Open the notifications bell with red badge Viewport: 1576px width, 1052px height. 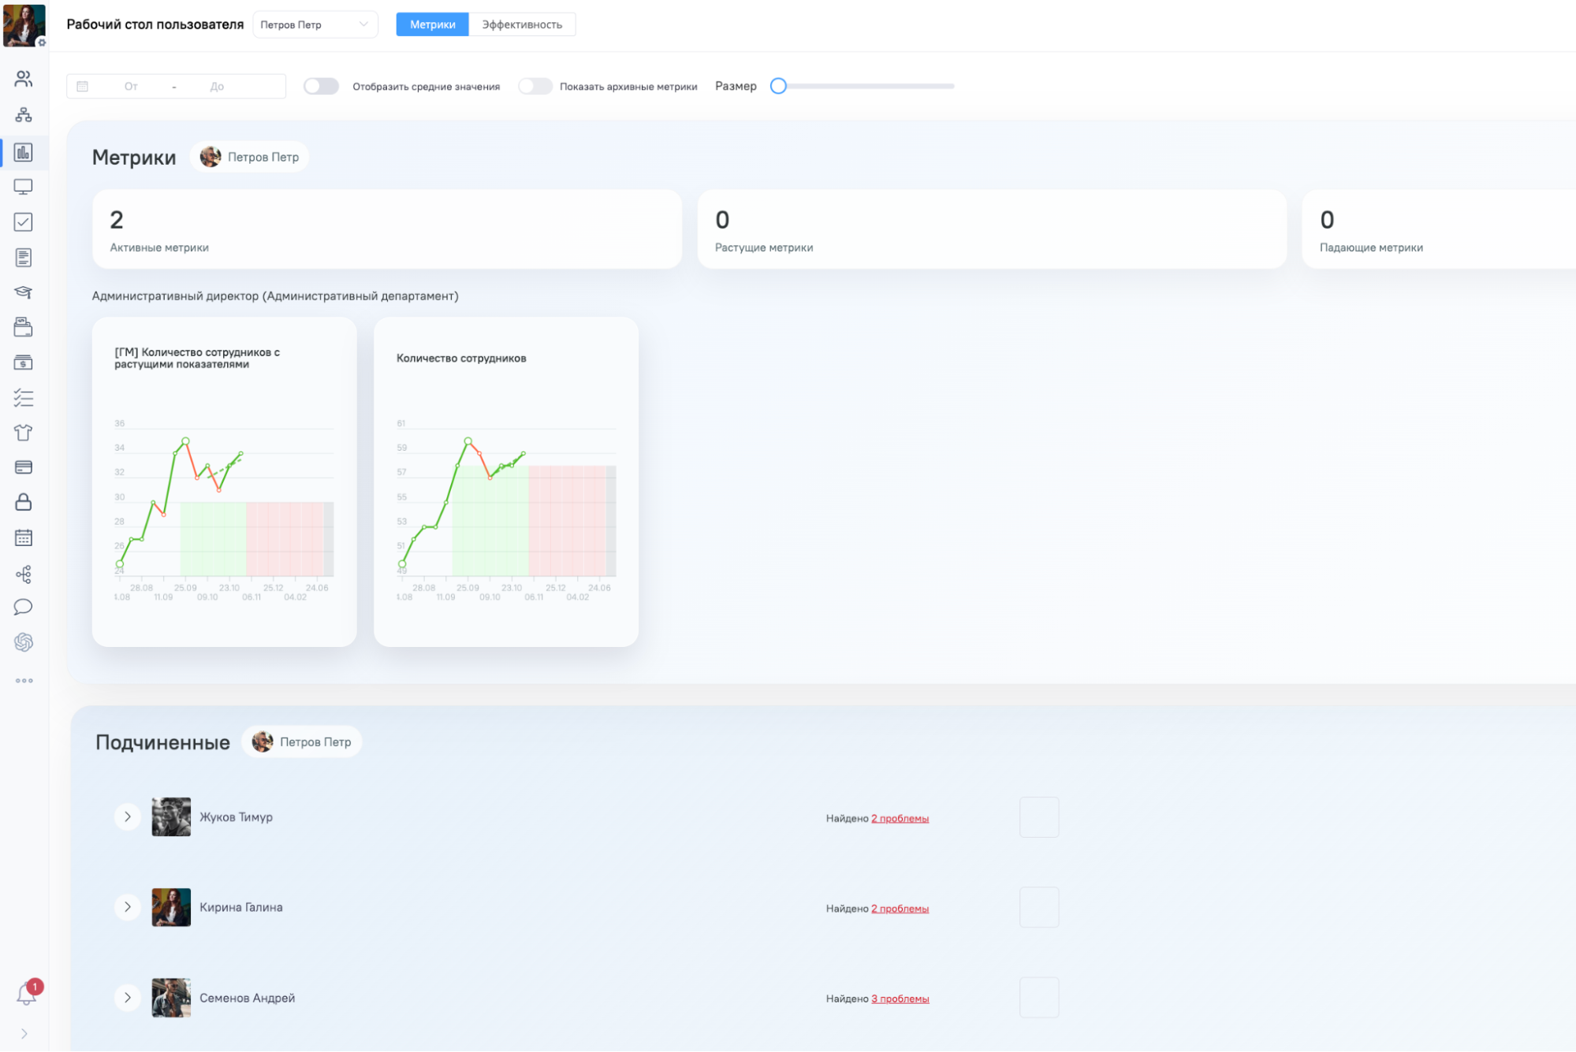click(x=27, y=994)
